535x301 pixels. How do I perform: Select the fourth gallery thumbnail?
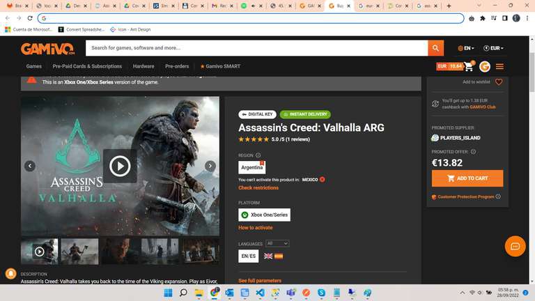160,252
